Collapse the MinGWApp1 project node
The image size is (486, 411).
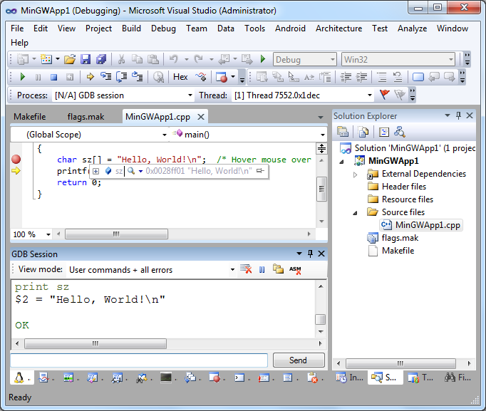[342, 162]
